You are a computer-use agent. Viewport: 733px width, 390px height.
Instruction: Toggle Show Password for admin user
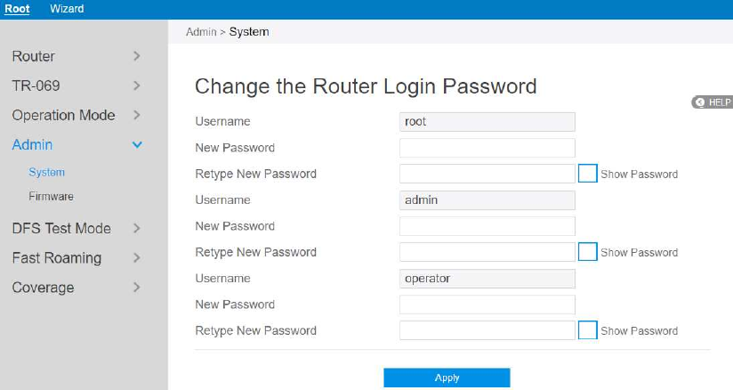click(587, 252)
